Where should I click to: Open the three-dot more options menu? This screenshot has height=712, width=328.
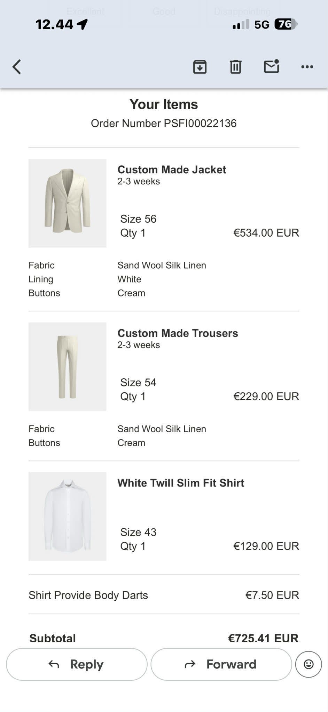click(x=307, y=67)
